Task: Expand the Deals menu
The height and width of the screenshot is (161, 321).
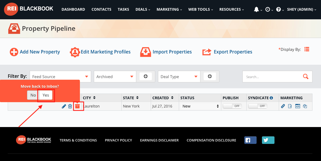Action: point(143,9)
